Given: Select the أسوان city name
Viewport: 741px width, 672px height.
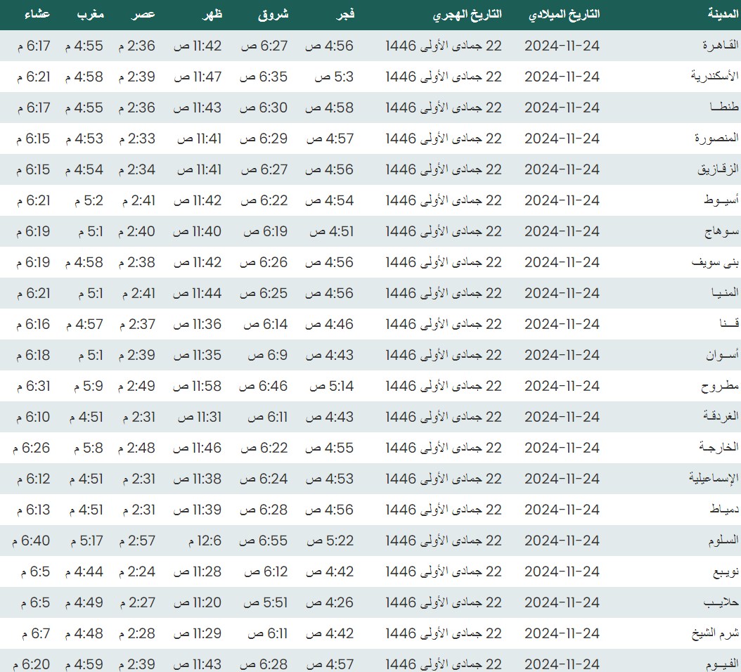Looking at the screenshot, I should [x=722, y=355].
